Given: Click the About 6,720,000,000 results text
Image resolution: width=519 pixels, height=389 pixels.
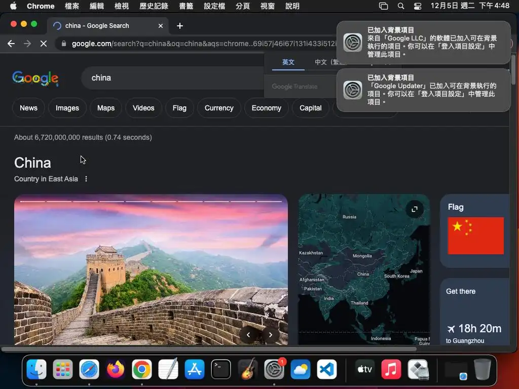Looking at the screenshot, I should point(83,137).
